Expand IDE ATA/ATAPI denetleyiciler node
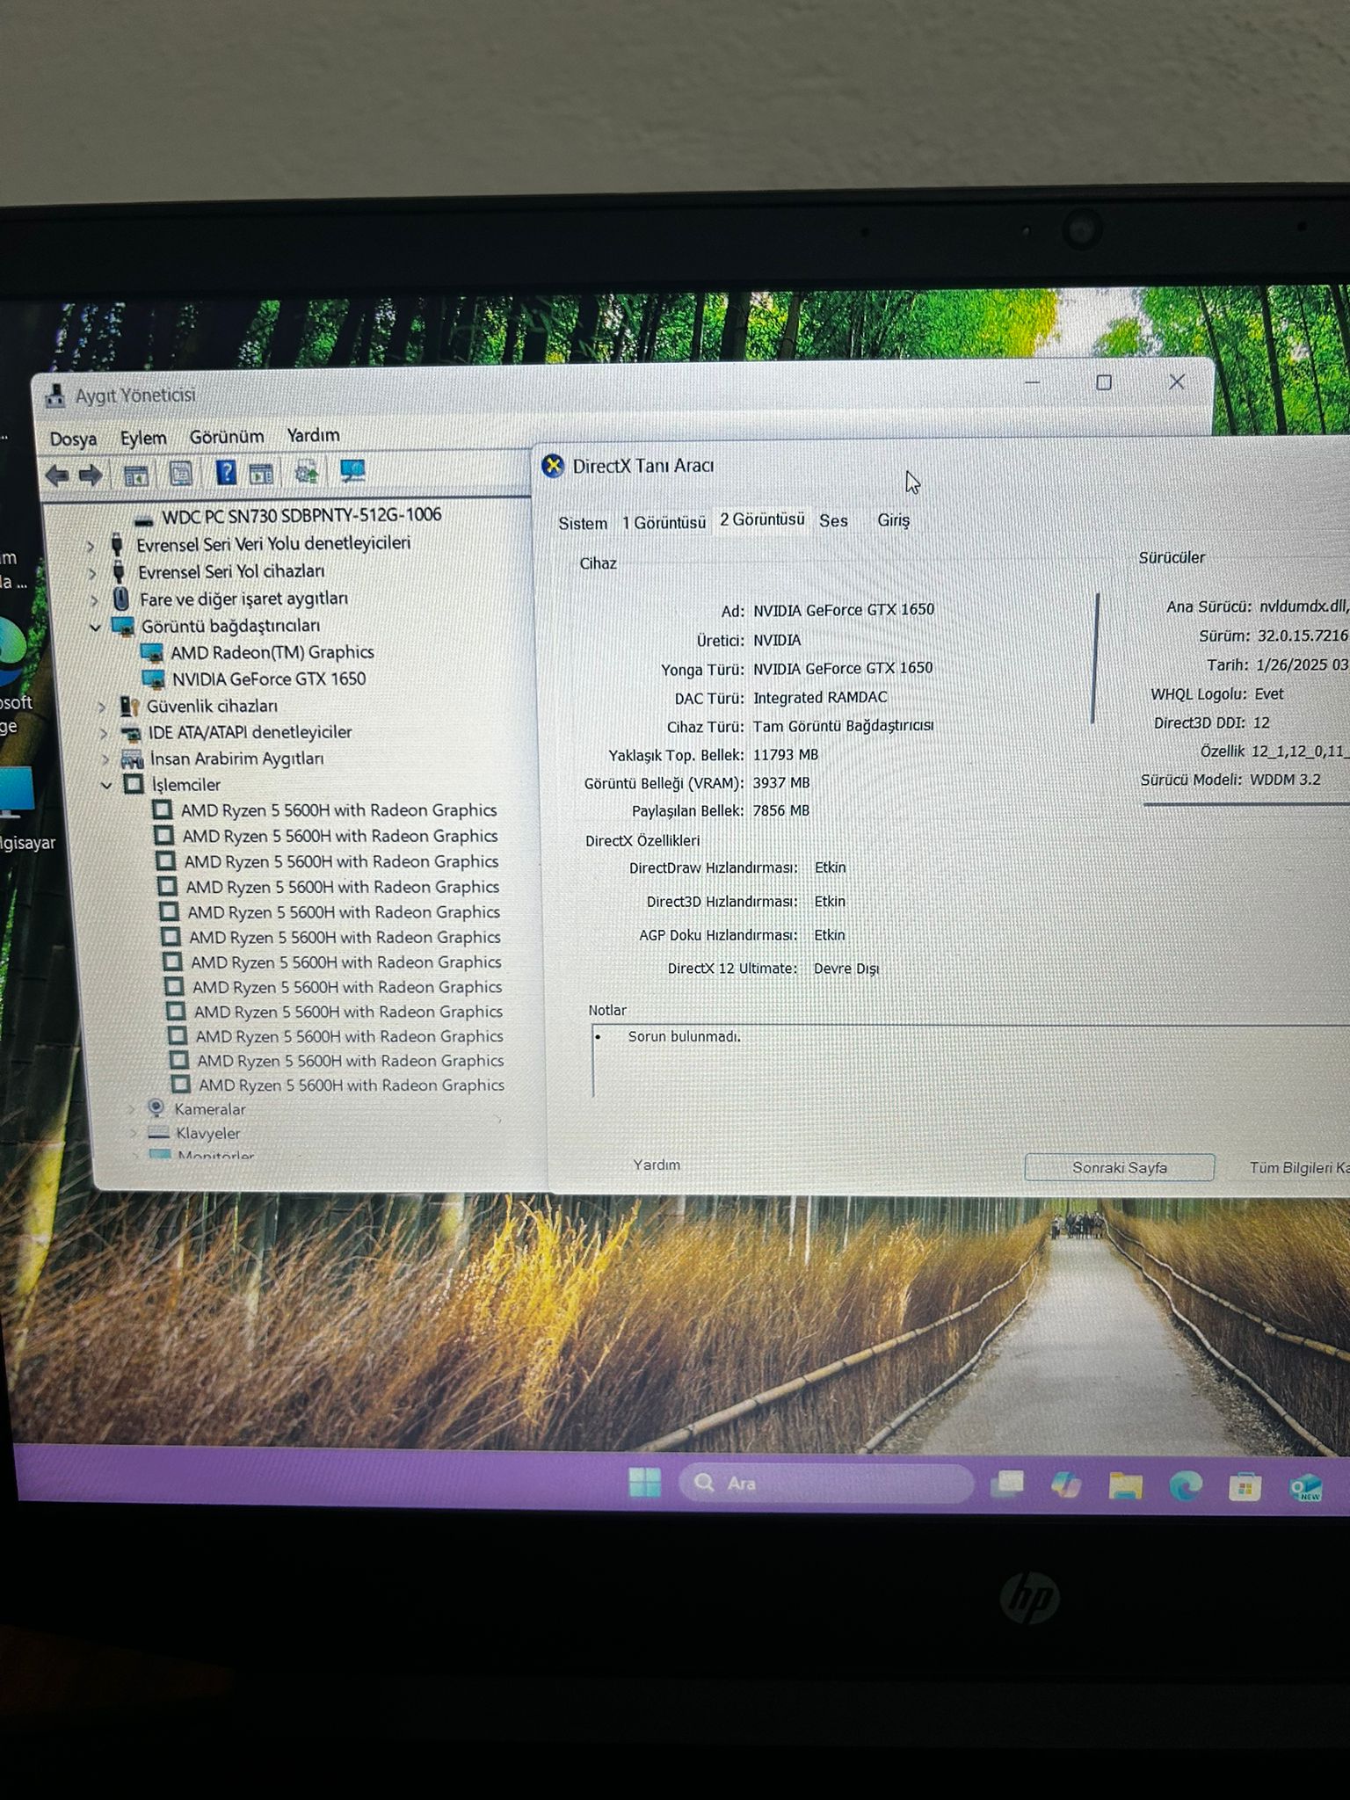Screen dimensions: 1350x1800 tap(104, 733)
